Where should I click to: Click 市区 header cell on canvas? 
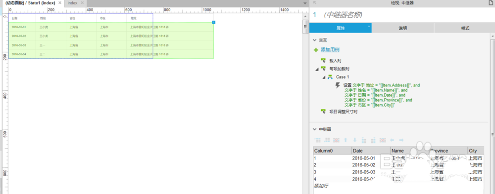click(111, 18)
